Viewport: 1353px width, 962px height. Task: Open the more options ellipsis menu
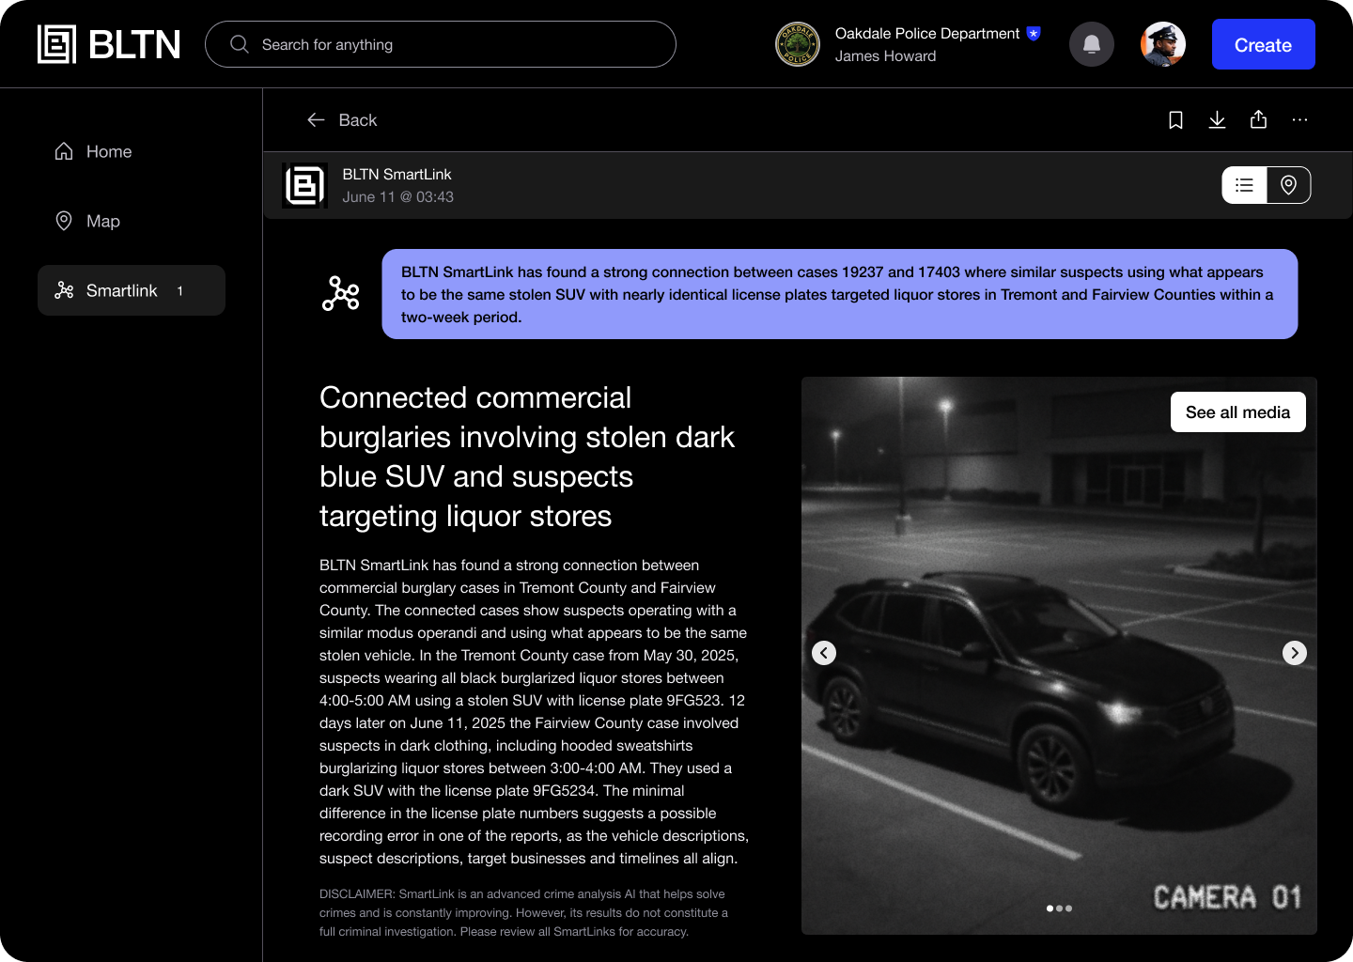pos(1299,120)
